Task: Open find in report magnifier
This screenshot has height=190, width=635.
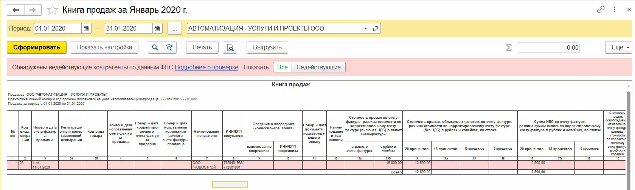Action: click(155, 47)
